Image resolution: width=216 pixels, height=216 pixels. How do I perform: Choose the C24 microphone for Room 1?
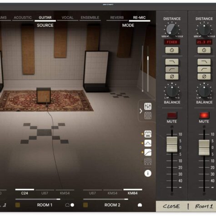pos(25,193)
